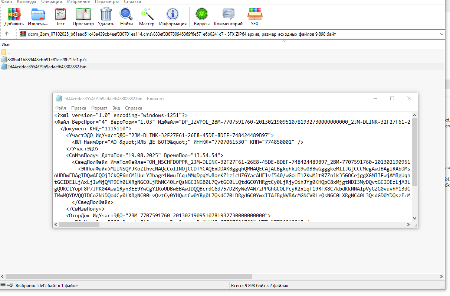450x296 pixels.
Task: Click Notepad title '2d44eddea3554f79b9adaef643302882.bin – Блокнот'
Action: 114,99
